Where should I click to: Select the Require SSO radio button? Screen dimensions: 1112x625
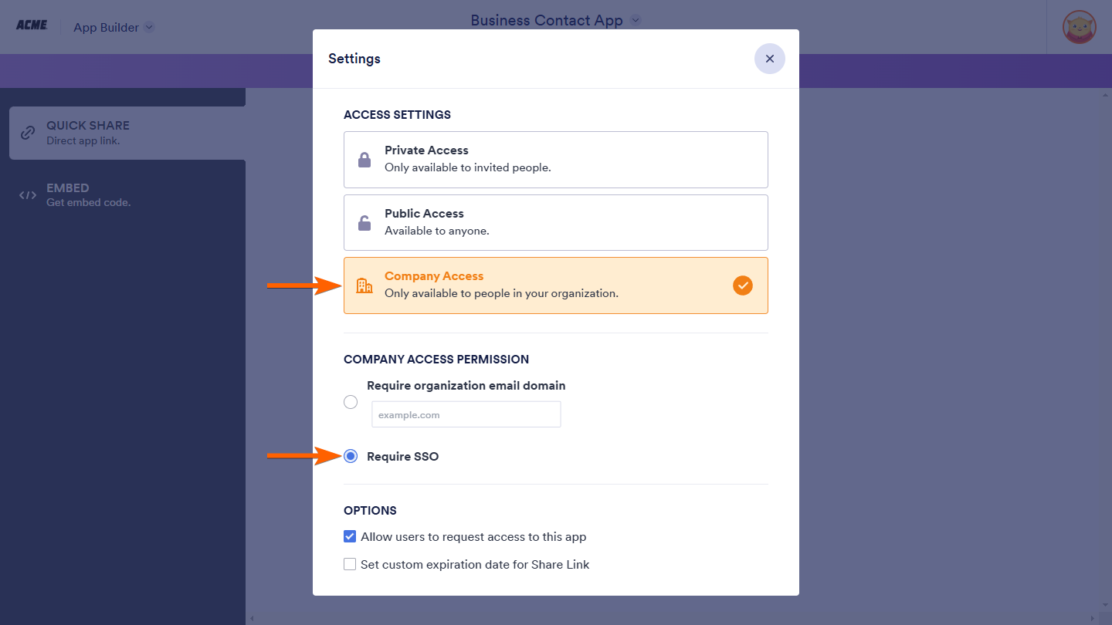(x=351, y=456)
